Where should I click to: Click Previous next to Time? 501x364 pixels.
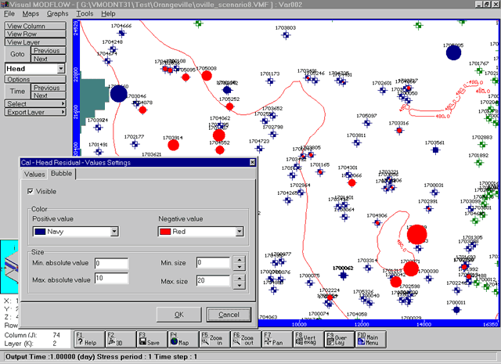(49, 88)
